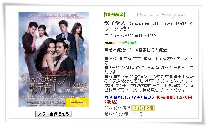Click the 通常発送 10-16営業日 shipping line
The image size is (207, 127).
click(x=136, y=50)
